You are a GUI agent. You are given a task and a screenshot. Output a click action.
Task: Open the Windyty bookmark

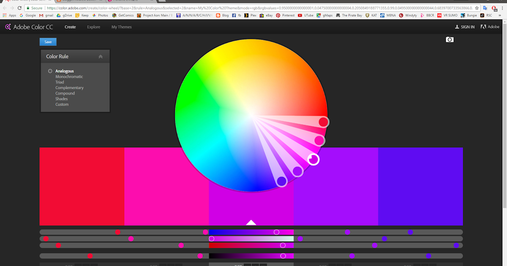pyautogui.click(x=407, y=15)
